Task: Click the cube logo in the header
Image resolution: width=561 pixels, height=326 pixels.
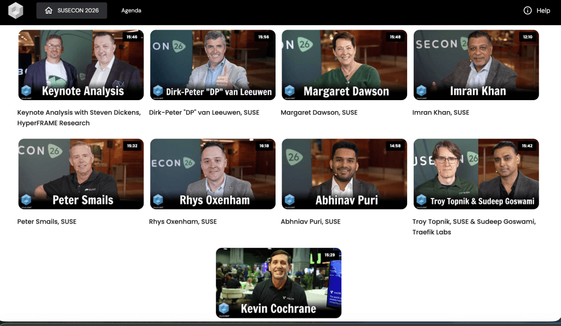Action: [16, 10]
